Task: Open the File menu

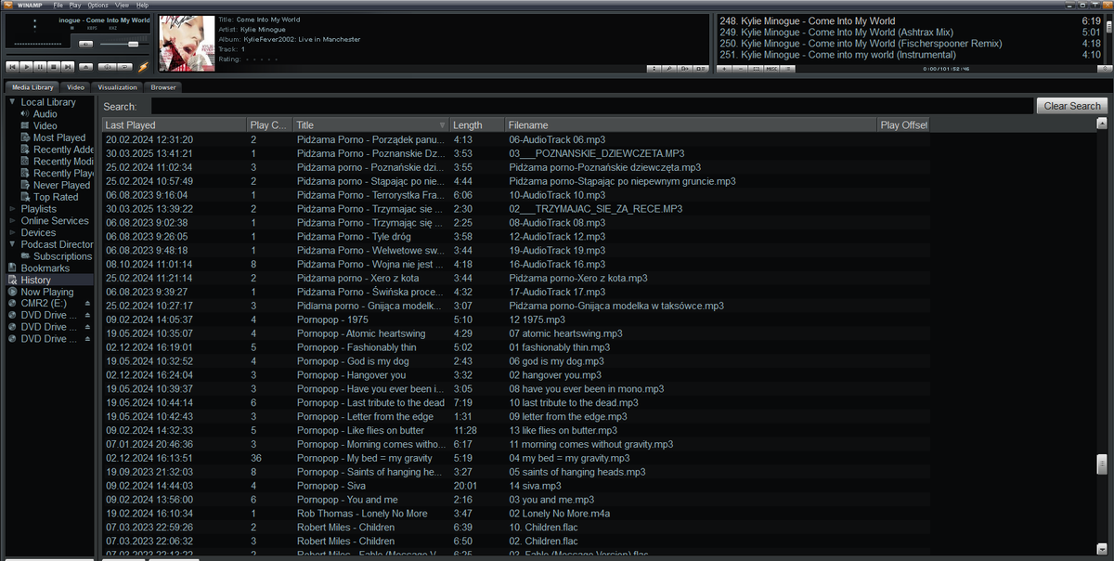Action: pos(58,6)
